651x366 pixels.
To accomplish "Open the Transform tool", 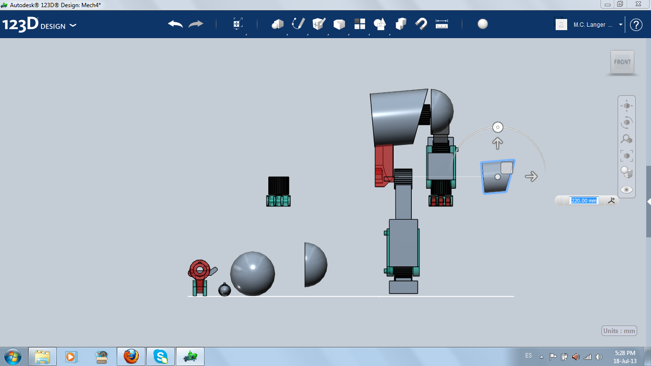I will 238,24.
